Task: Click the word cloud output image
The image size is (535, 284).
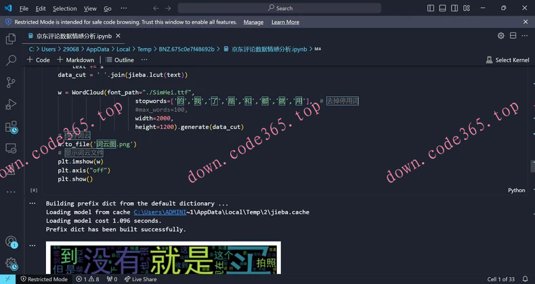Action: tap(163, 258)
